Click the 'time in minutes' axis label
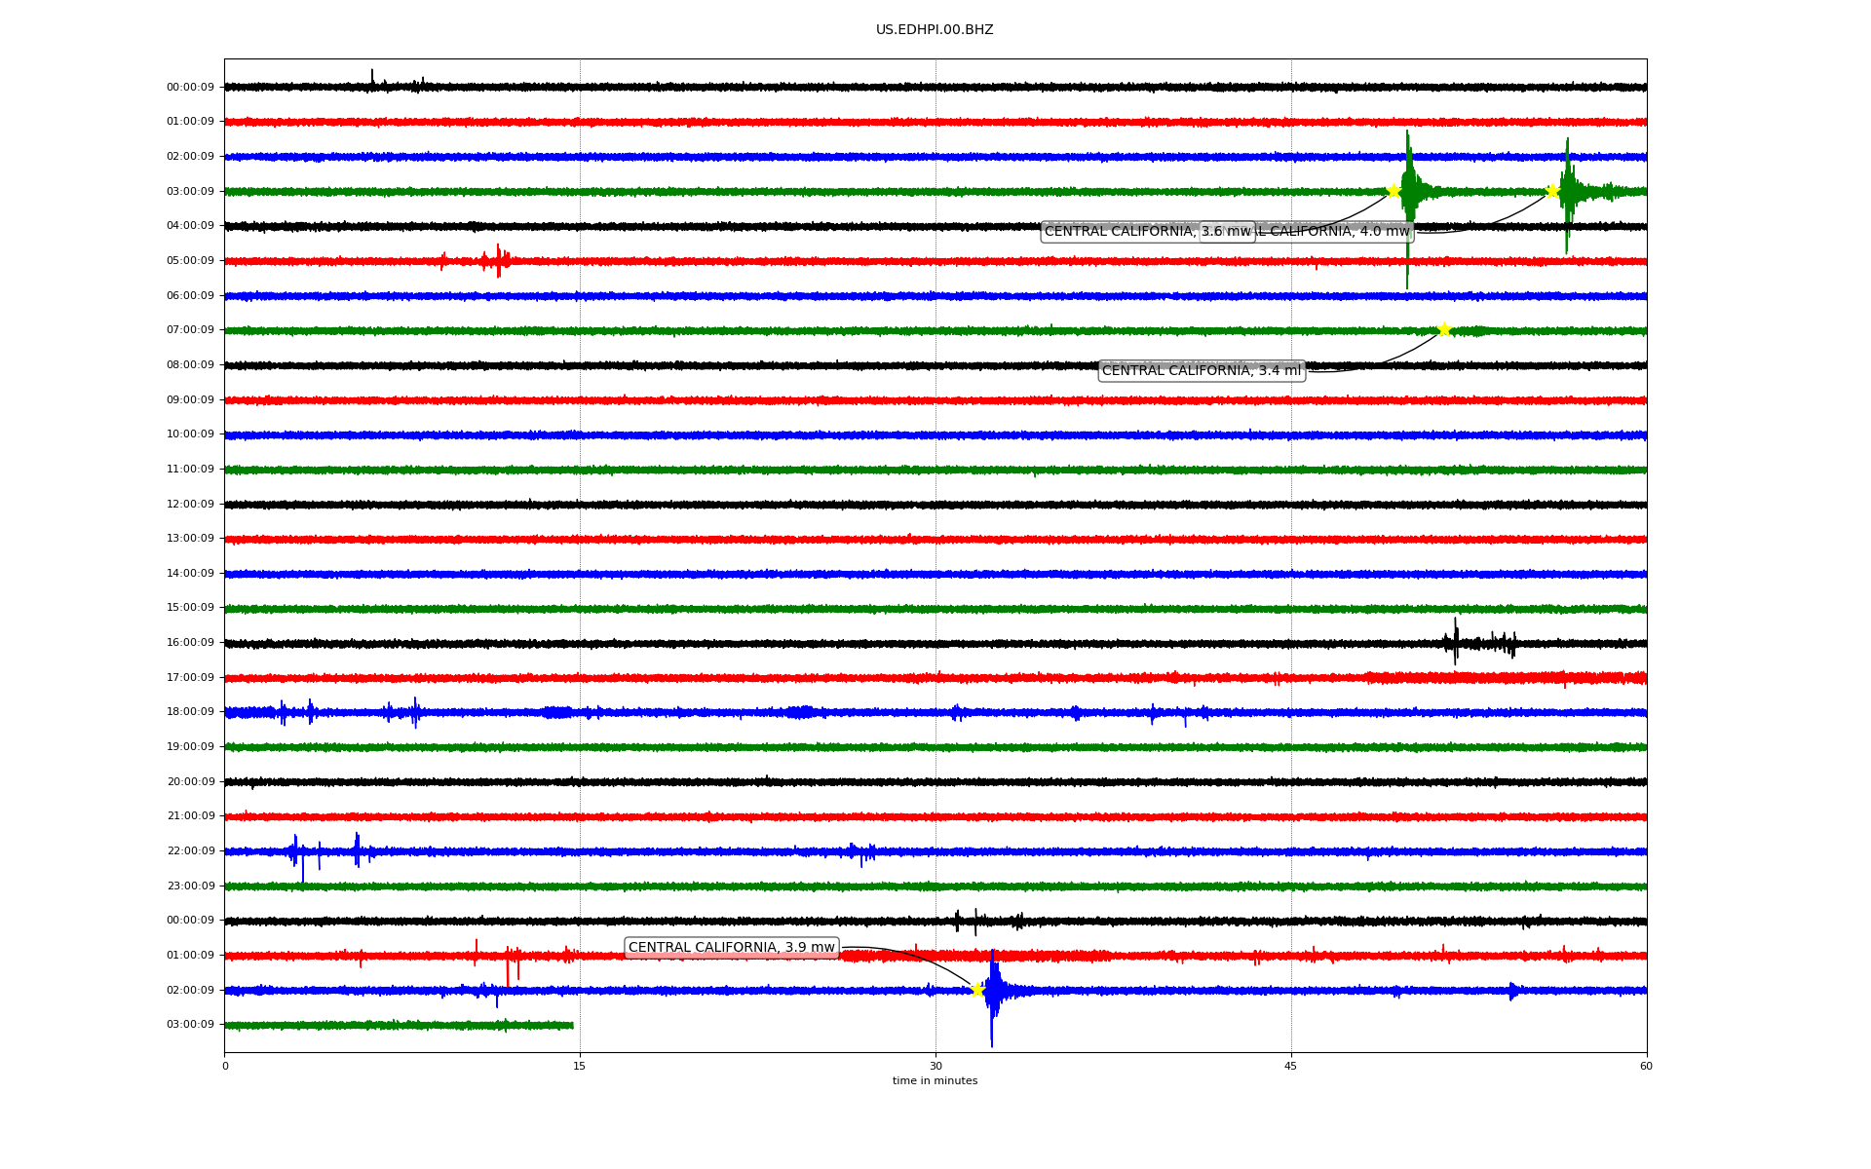 coord(935,1081)
